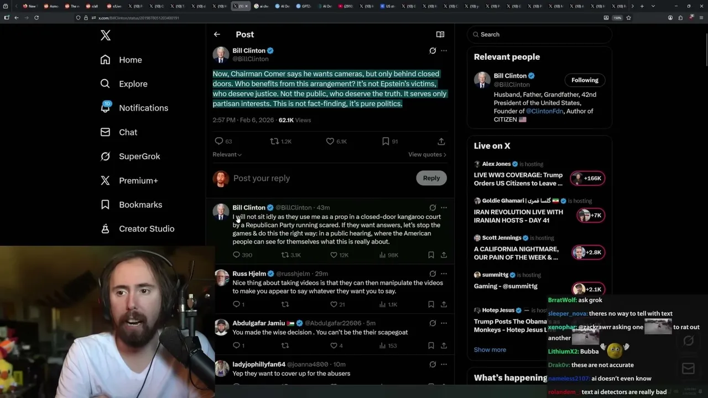Share the main Bill Clinton post
The image size is (708, 398).
coord(441,142)
